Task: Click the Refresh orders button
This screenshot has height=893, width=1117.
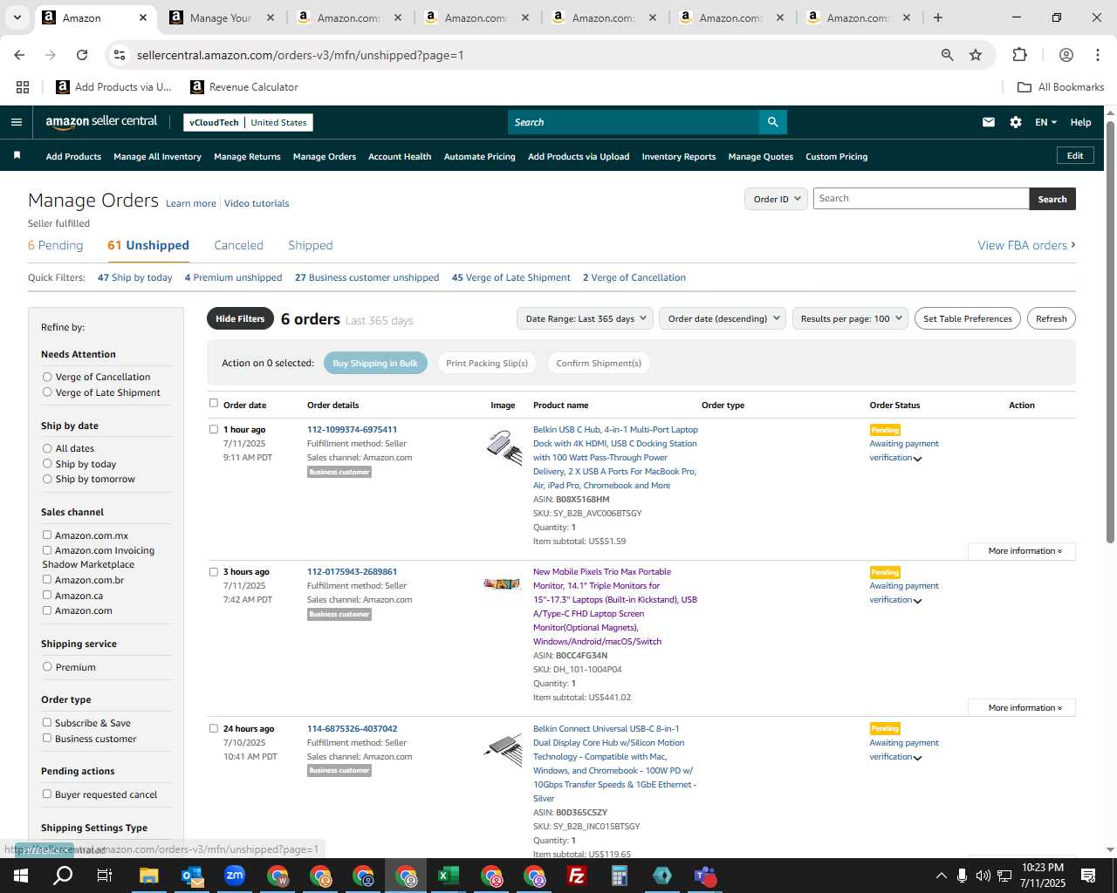Action: tap(1051, 318)
